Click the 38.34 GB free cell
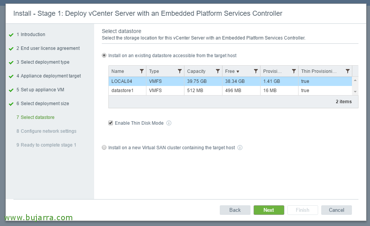The height and width of the screenshot is (226, 370). tap(235, 81)
